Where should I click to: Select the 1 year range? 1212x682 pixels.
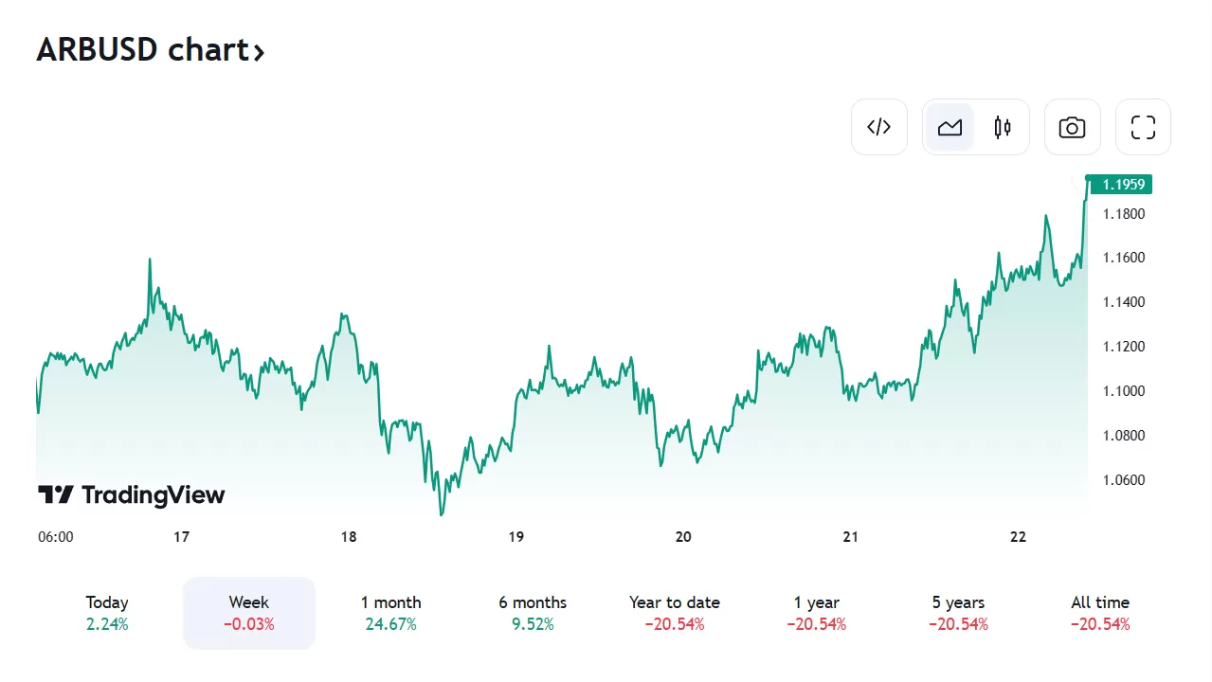817,613
